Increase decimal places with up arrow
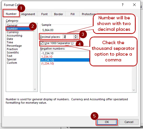143x129 pixels. [x=76, y=36]
